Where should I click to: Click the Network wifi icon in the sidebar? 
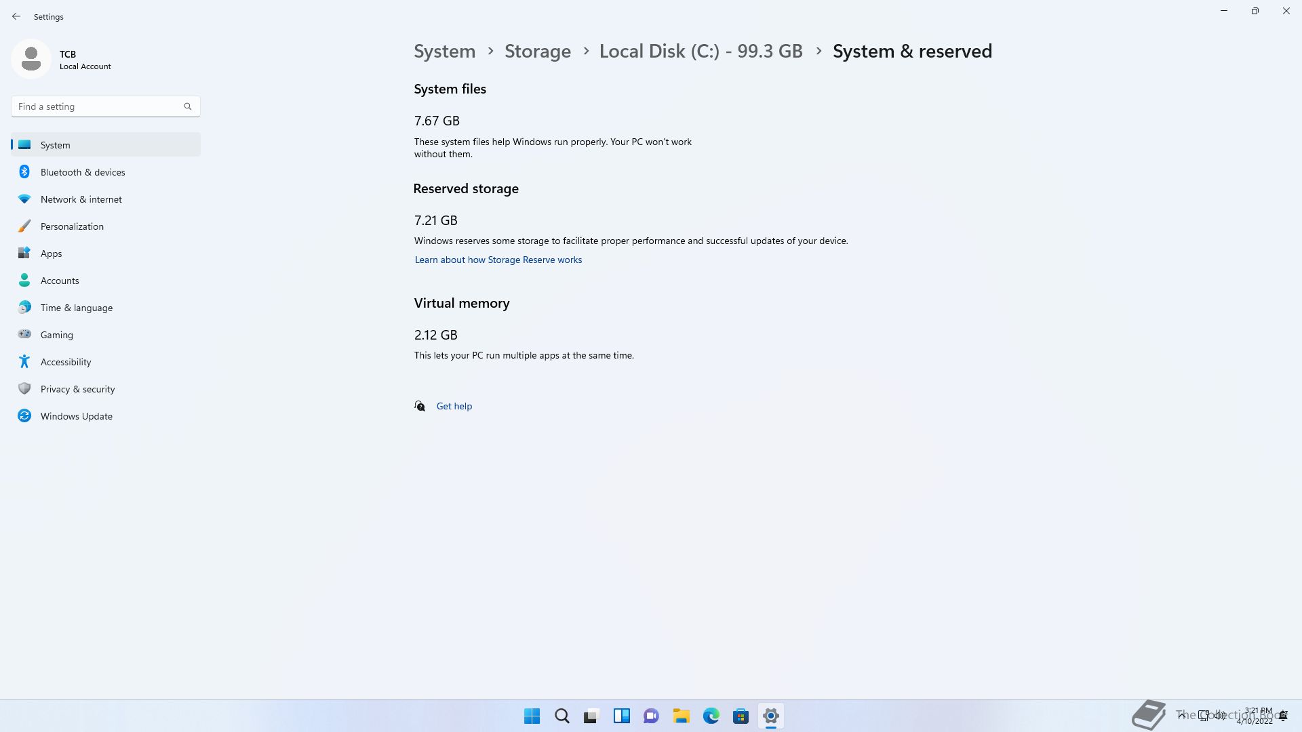(24, 199)
